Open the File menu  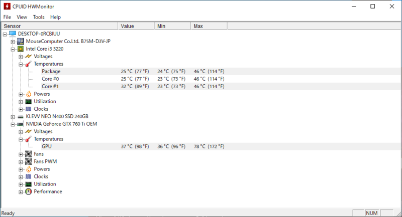(x=7, y=17)
